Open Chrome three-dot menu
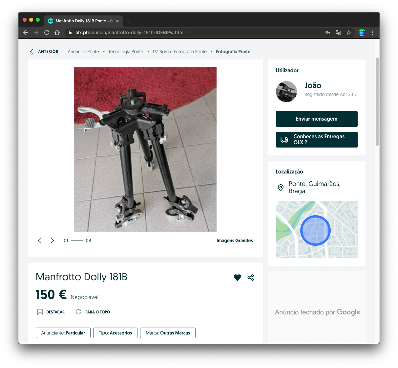 [372, 33]
